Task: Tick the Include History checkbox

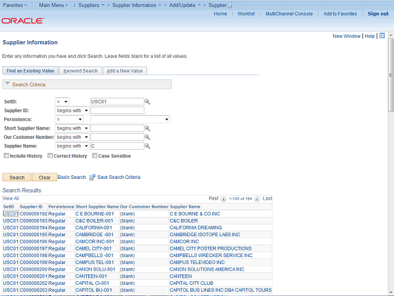Action: pyautogui.click(x=6, y=156)
